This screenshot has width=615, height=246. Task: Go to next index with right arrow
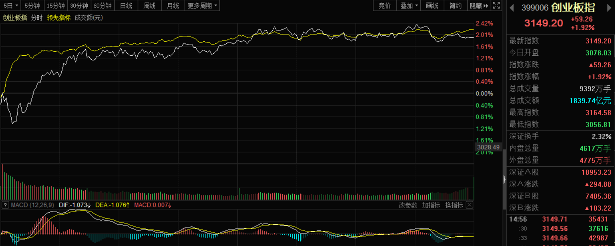(609, 8)
